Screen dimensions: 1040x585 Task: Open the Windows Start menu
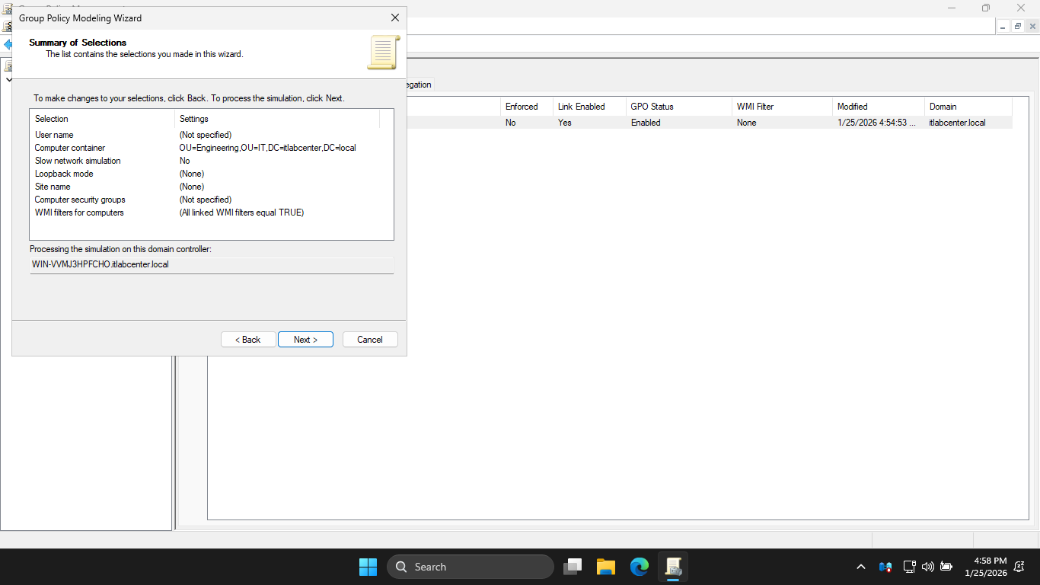368,567
